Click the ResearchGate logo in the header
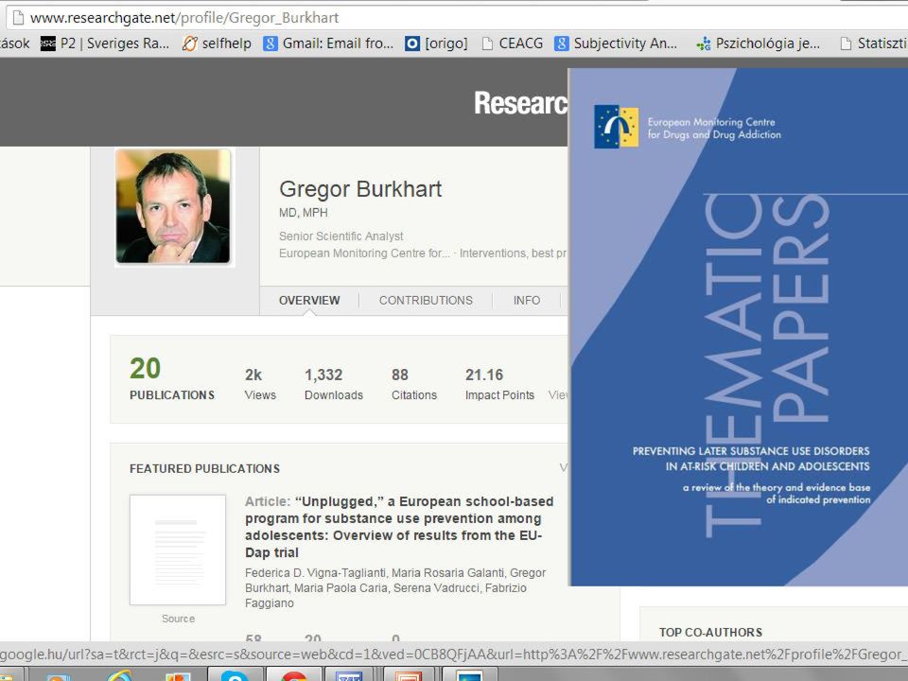This screenshot has width=908, height=681. click(x=520, y=103)
